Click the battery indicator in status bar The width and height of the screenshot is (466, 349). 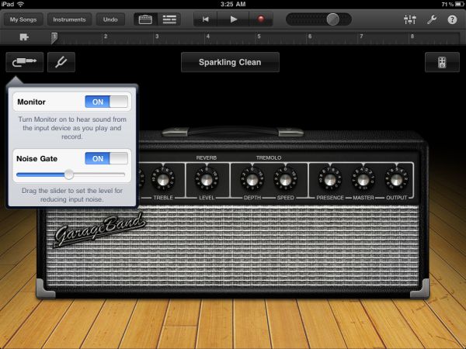(x=460, y=4)
